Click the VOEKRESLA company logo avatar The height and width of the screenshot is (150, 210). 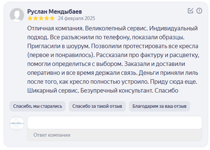(x=17, y=123)
